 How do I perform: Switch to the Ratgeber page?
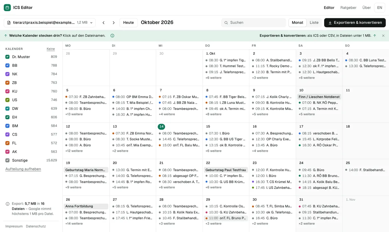(x=348, y=7)
